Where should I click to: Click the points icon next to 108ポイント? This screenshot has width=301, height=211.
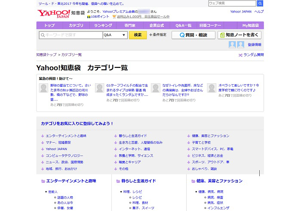coord(89,17)
